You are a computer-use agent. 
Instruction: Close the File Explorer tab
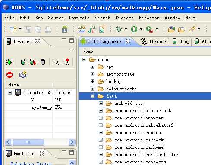point(128,41)
